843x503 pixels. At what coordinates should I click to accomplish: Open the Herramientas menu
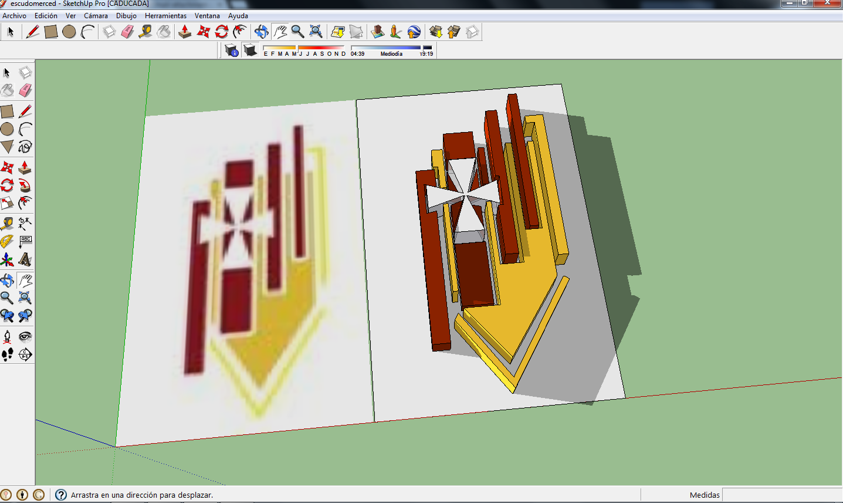[165, 16]
